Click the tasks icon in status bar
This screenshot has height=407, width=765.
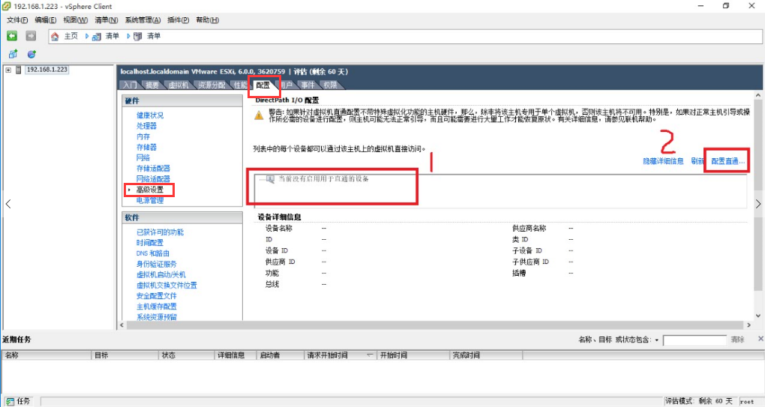[10, 401]
